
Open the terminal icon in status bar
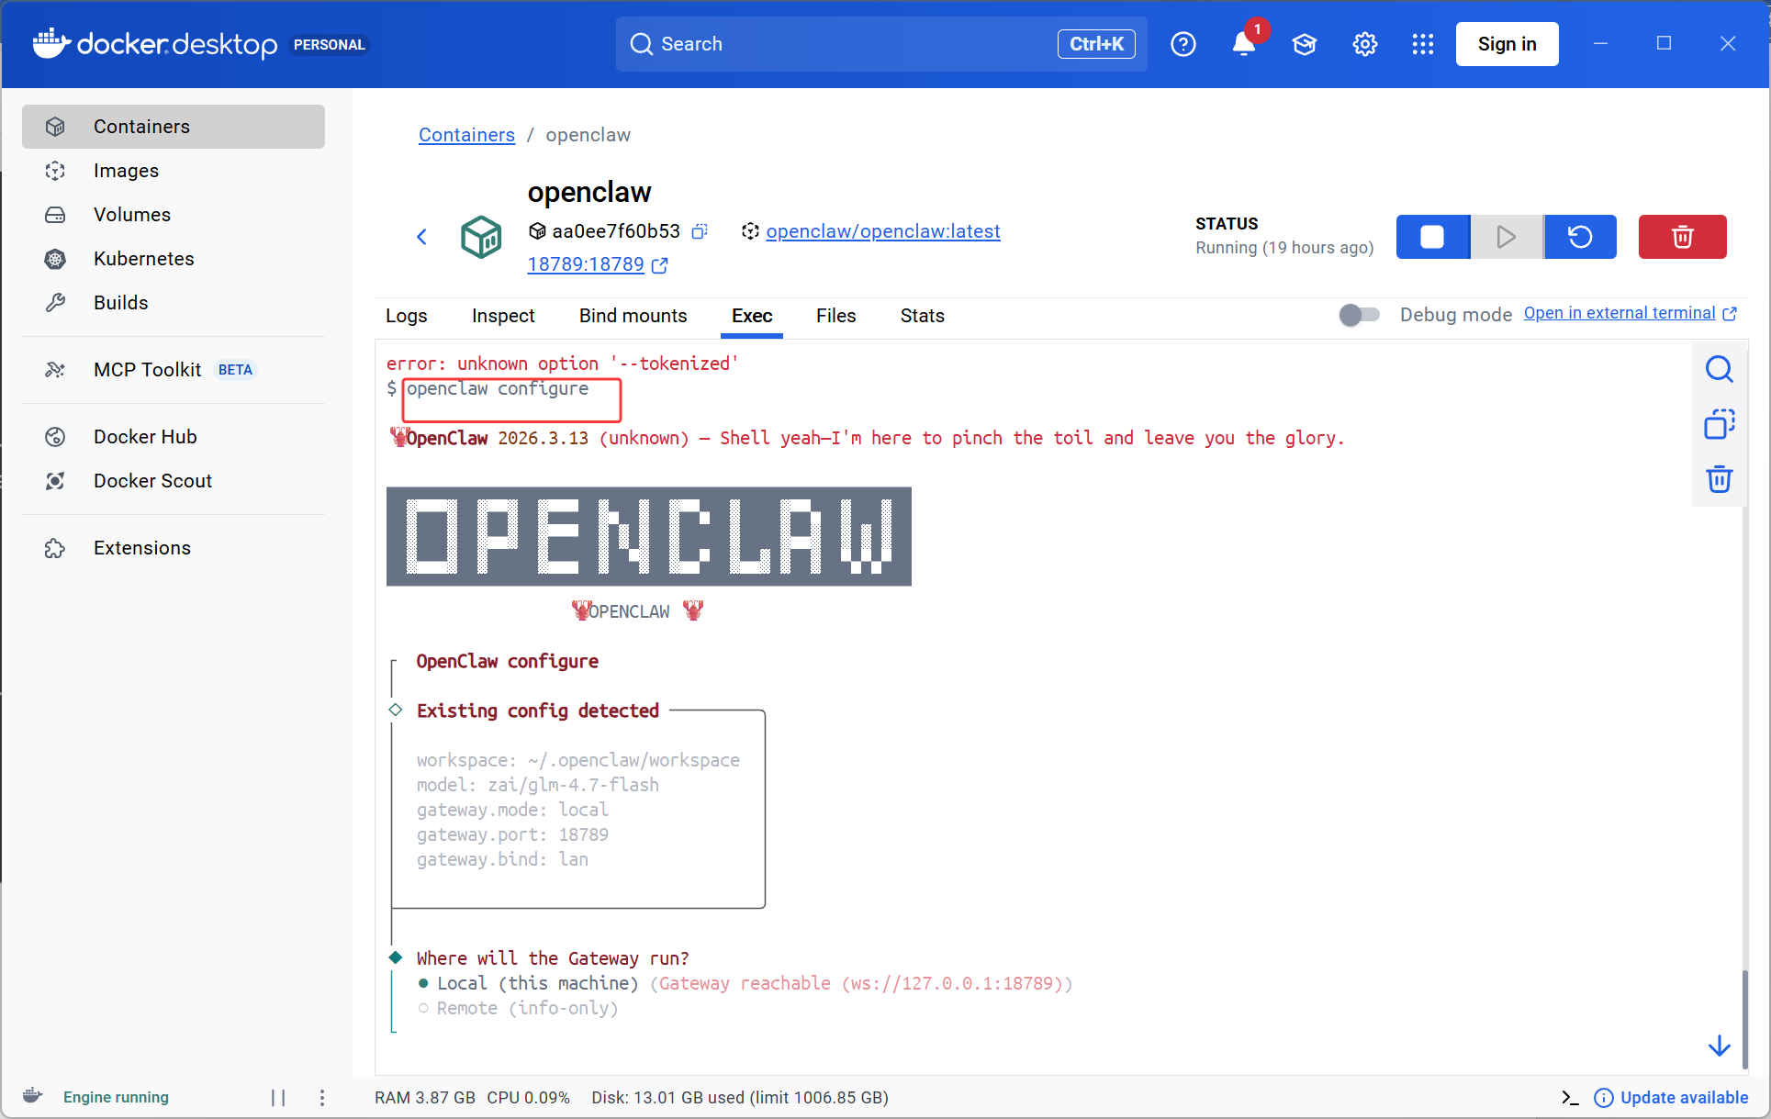click(x=1571, y=1098)
